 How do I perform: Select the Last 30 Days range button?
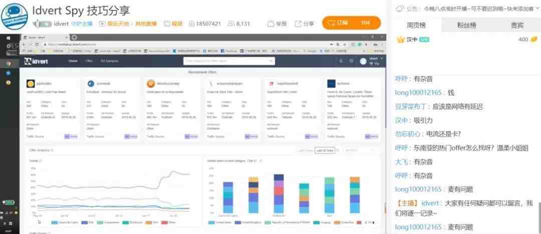325,150
